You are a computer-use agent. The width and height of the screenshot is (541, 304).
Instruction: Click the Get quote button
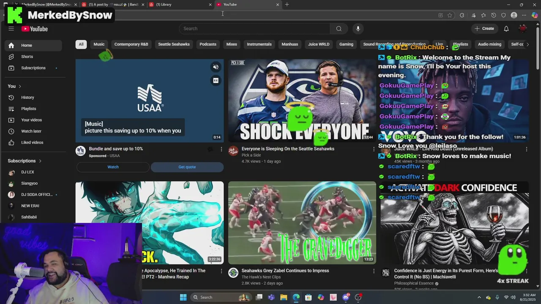187,167
